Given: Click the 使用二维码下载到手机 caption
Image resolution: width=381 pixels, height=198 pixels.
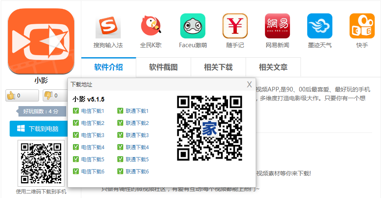Looking at the screenshot, I should point(41,192).
